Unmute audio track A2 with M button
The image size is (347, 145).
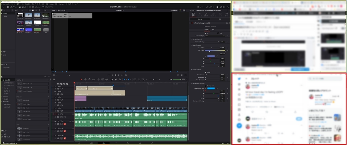click(64, 124)
